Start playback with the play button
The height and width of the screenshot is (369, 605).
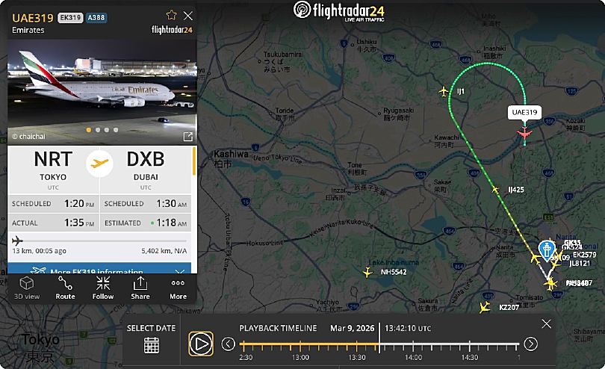pos(201,344)
